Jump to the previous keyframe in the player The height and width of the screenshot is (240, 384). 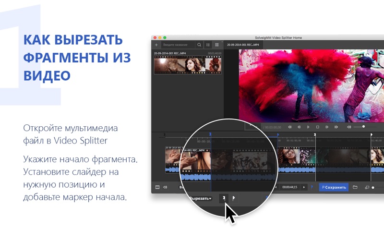tap(290, 127)
